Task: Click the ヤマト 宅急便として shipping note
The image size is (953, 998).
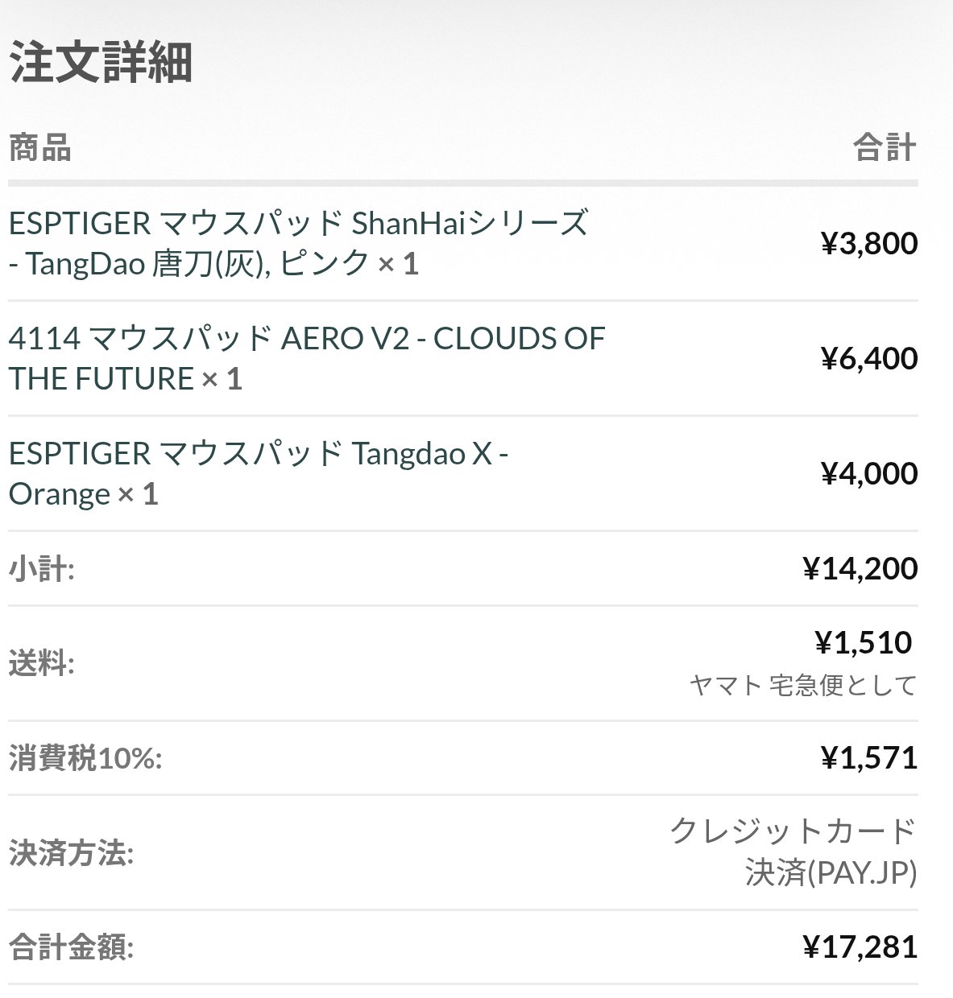Action: pyautogui.click(x=803, y=686)
